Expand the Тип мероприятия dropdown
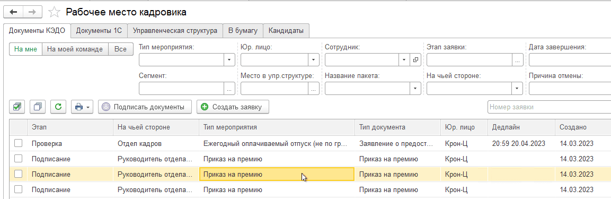Viewport: 611px width, 199px height. tap(229, 59)
